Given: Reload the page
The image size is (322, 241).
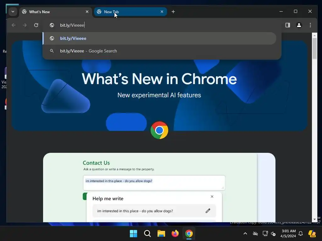Looking at the screenshot, I should pos(36,25).
